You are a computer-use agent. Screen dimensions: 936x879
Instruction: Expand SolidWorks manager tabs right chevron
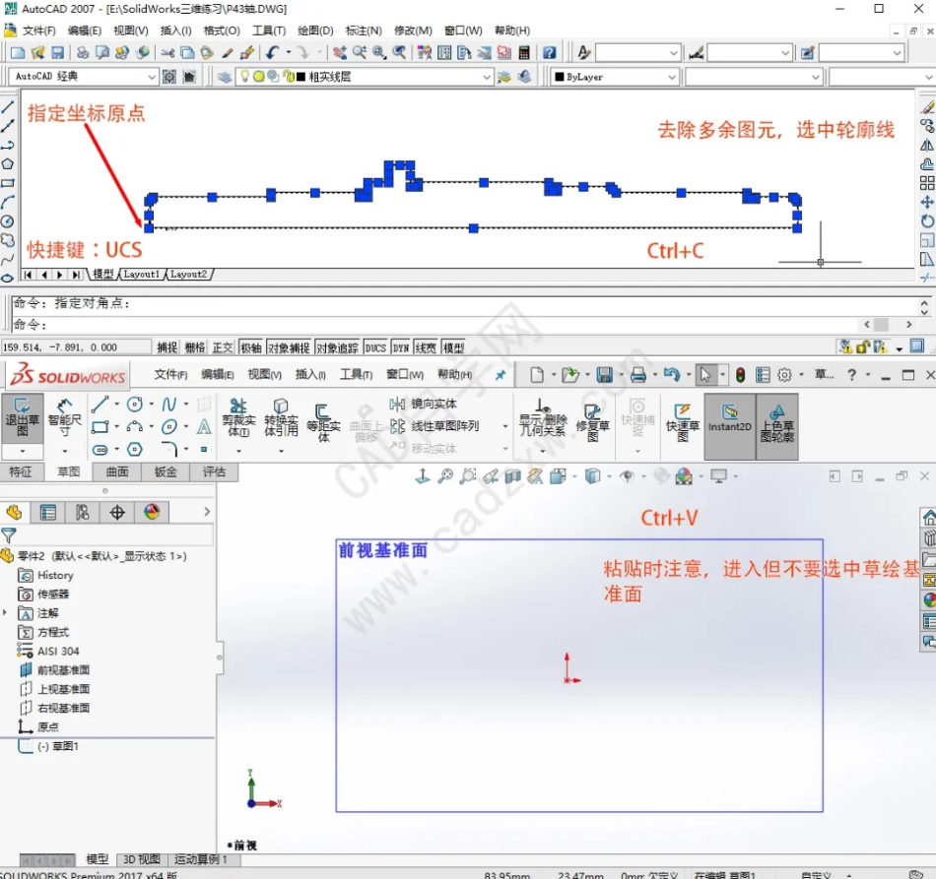tap(207, 512)
